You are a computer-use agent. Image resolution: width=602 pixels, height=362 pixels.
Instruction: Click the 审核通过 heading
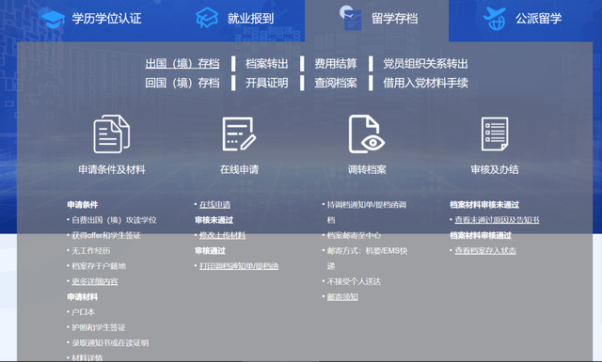click(x=210, y=251)
